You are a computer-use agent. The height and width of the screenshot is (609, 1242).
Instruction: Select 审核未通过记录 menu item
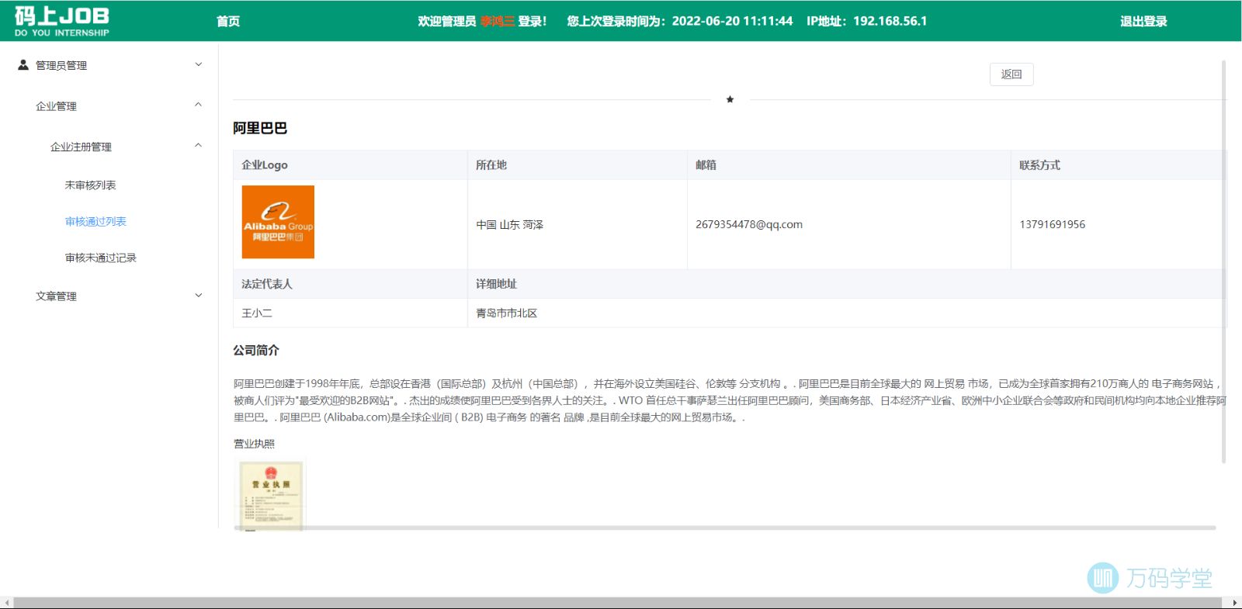pyautogui.click(x=101, y=258)
